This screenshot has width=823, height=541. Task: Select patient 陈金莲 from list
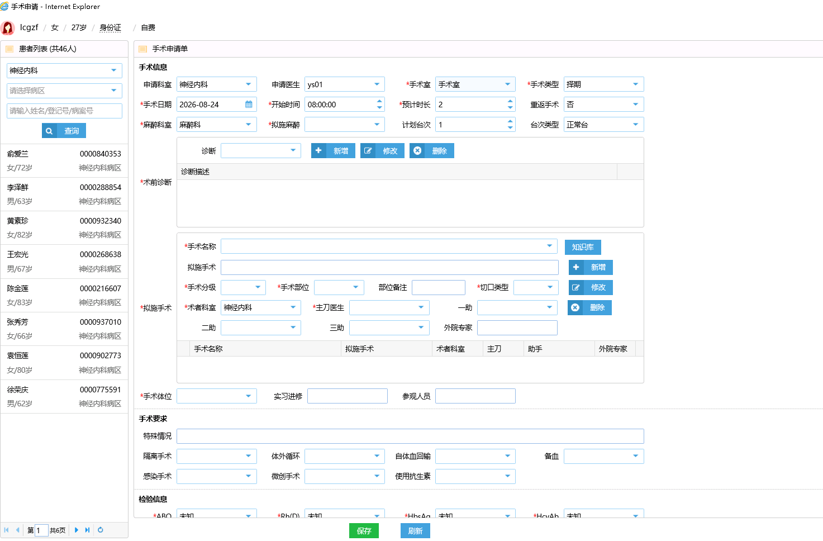(64, 296)
